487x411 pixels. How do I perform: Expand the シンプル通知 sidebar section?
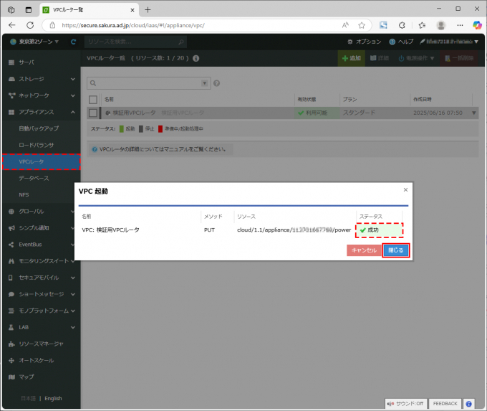(42, 228)
